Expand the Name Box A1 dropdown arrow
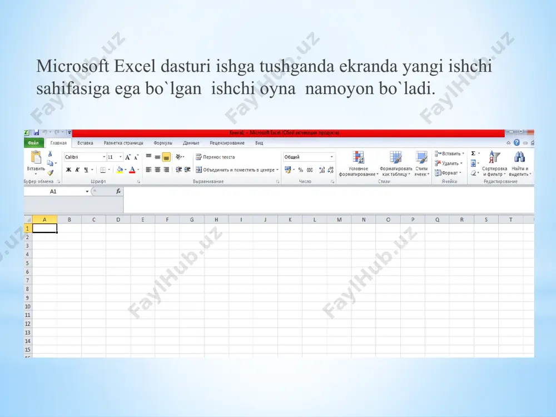The image size is (556, 417). click(x=87, y=191)
